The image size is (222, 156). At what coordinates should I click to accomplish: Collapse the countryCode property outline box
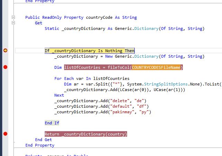pyautogui.click(x=13, y=17)
